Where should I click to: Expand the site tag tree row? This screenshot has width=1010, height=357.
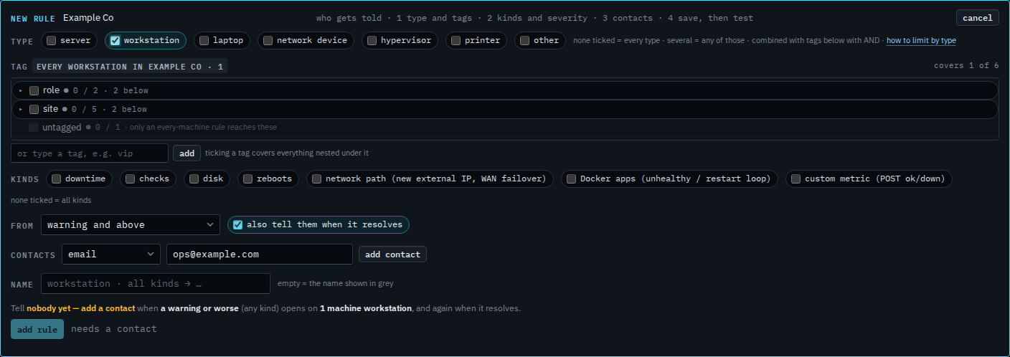point(21,109)
